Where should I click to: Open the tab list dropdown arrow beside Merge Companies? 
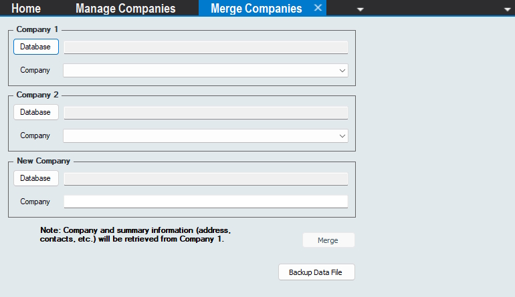[360, 9]
